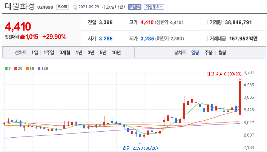Click the stock code 024890
Image resolution: width=267 pixels, height=152 pixels.
pos(45,7)
